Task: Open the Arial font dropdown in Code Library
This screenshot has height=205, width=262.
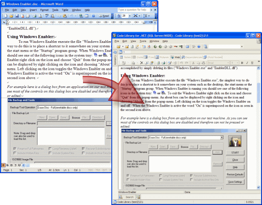Action: point(228,63)
